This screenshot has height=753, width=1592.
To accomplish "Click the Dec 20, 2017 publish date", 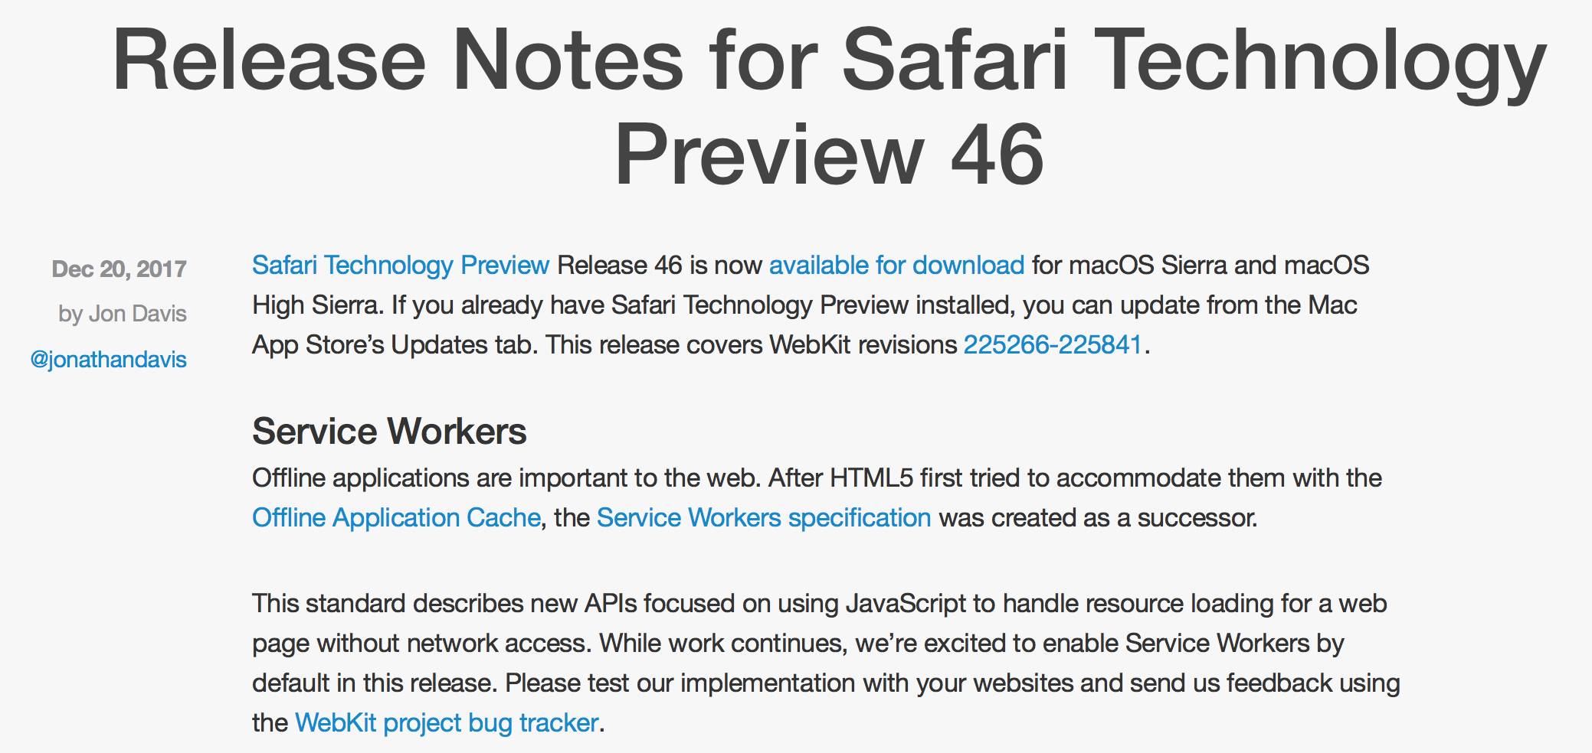I will (119, 269).
